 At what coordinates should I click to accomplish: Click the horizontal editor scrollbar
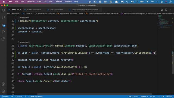94,94
